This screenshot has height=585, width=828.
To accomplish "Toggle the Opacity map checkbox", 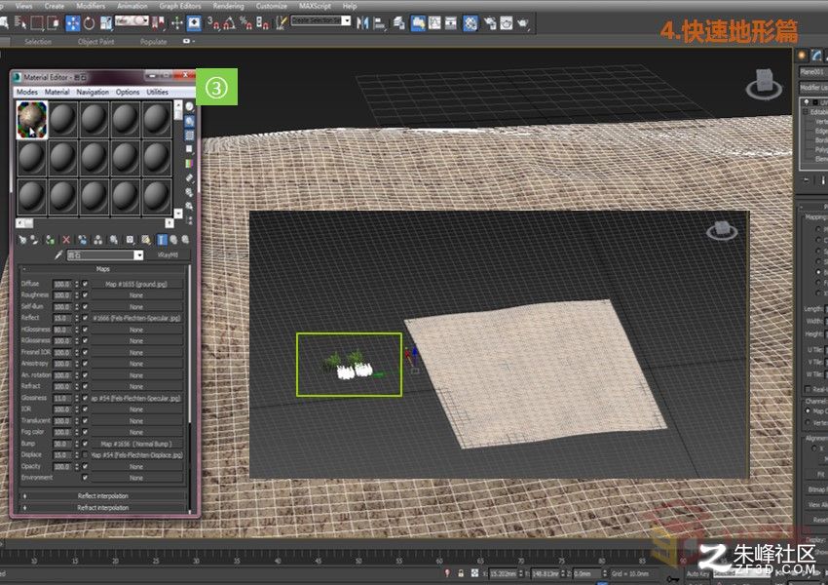I will click(85, 467).
